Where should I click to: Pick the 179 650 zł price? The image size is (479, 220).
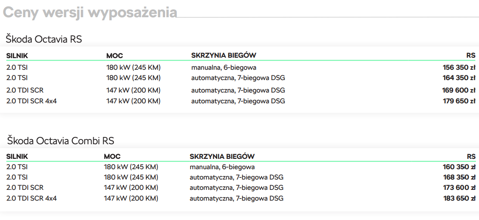[459, 101]
